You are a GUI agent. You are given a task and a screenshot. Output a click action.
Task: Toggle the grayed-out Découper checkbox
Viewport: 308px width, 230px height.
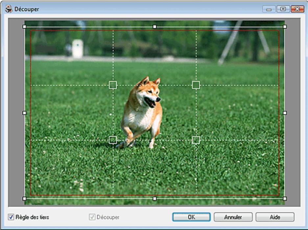(92, 217)
